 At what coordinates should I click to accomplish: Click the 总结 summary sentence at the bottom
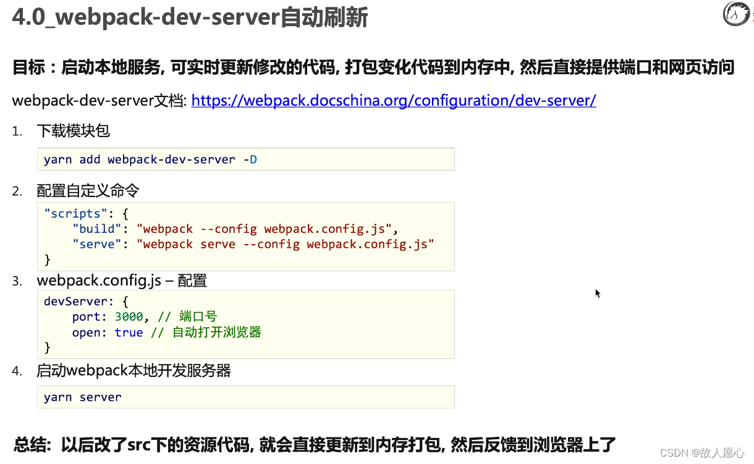[315, 444]
